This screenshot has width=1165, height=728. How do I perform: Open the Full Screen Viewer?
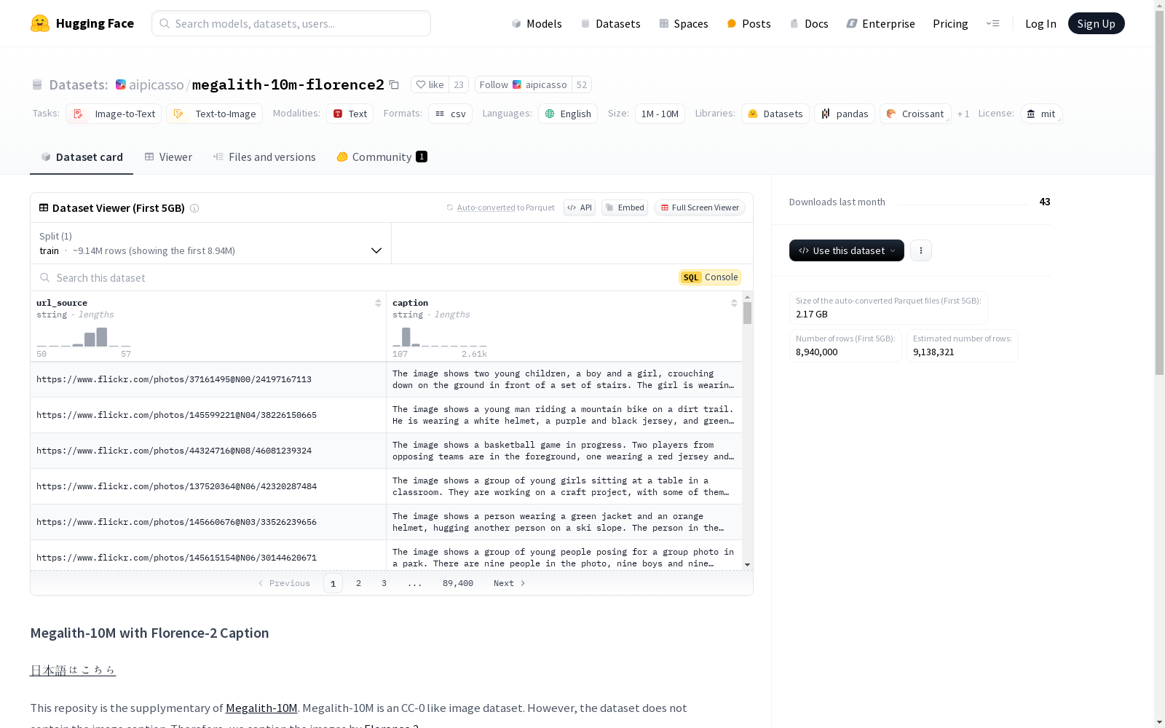pyautogui.click(x=700, y=207)
